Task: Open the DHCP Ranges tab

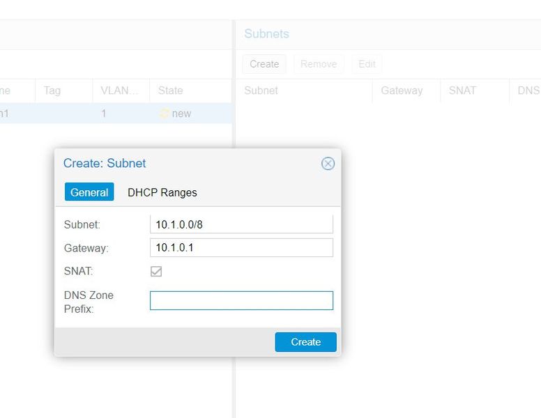Action: (162, 192)
